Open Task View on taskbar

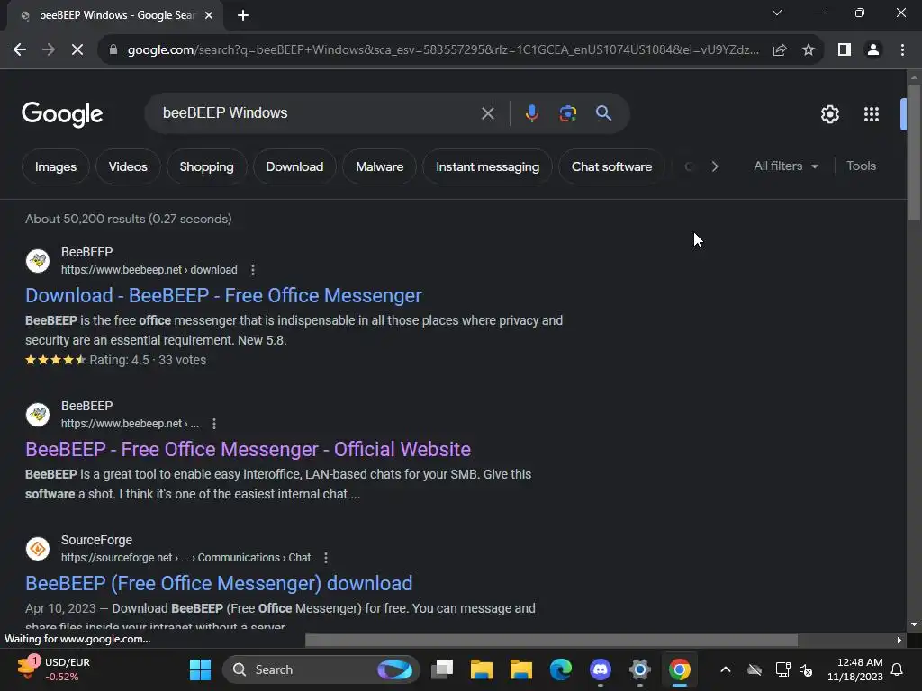442,669
